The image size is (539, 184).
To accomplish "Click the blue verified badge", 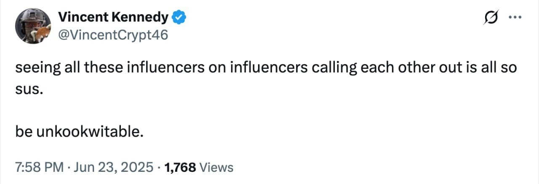I will coord(178,17).
